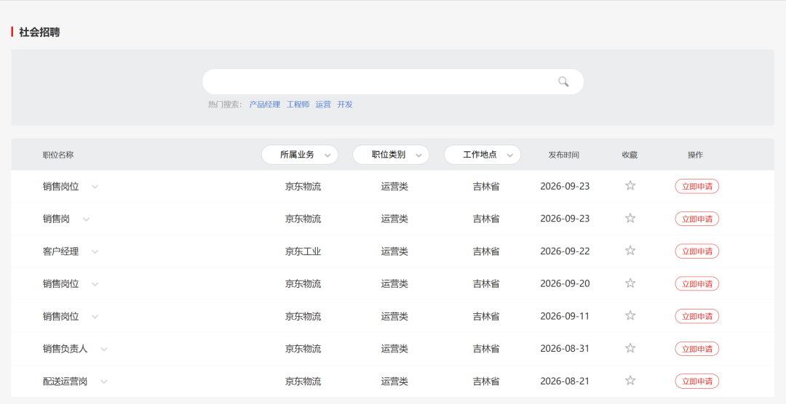Star the 客户经理 job listing

click(630, 251)
